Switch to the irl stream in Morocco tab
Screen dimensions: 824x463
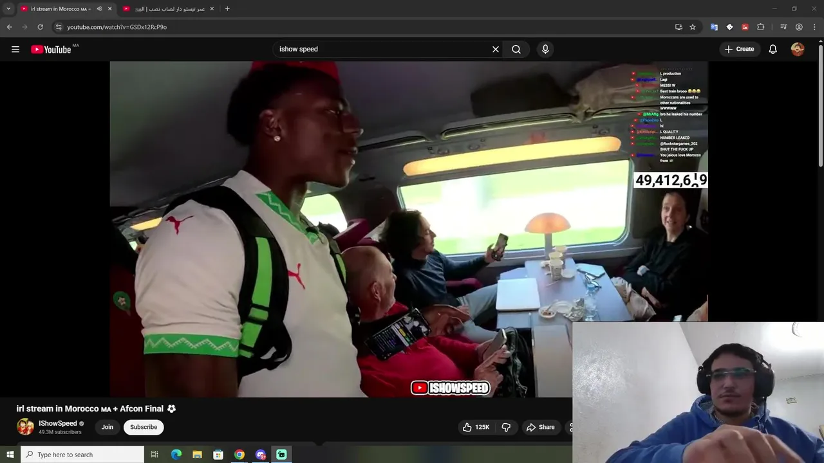pyautogui.click(x=59, y=9)
